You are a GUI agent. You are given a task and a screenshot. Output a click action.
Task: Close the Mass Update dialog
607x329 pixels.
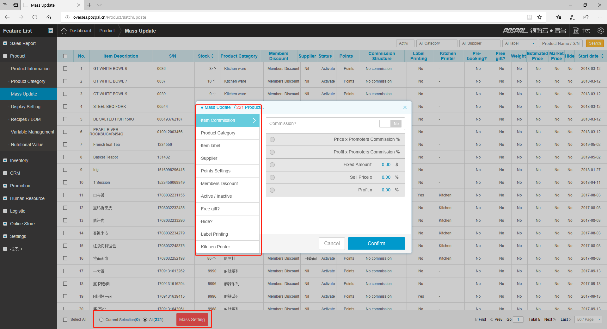tap(405, 108)
